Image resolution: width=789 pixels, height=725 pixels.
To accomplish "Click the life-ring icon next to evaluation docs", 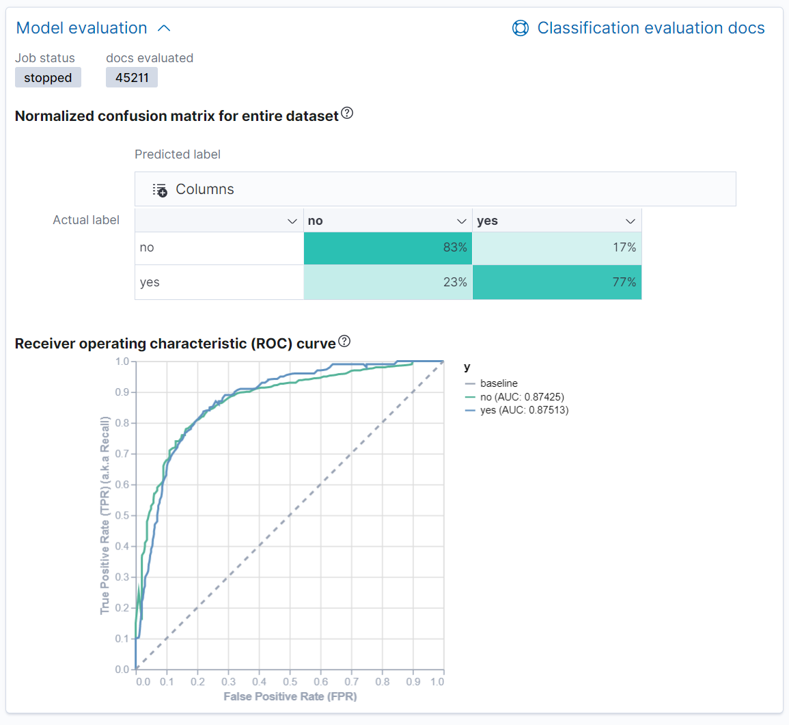I will point(521,28).
